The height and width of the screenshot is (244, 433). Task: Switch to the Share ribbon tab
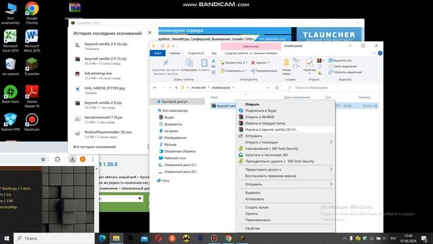tap(196, 53)
